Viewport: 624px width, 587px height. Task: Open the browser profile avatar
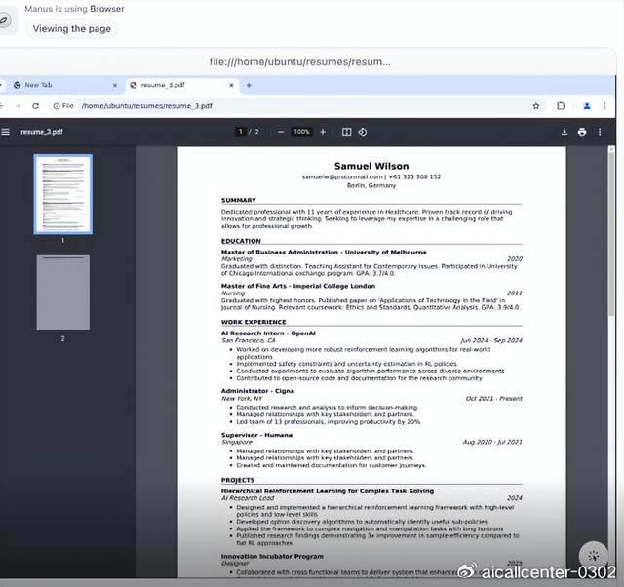coord(587,106)
